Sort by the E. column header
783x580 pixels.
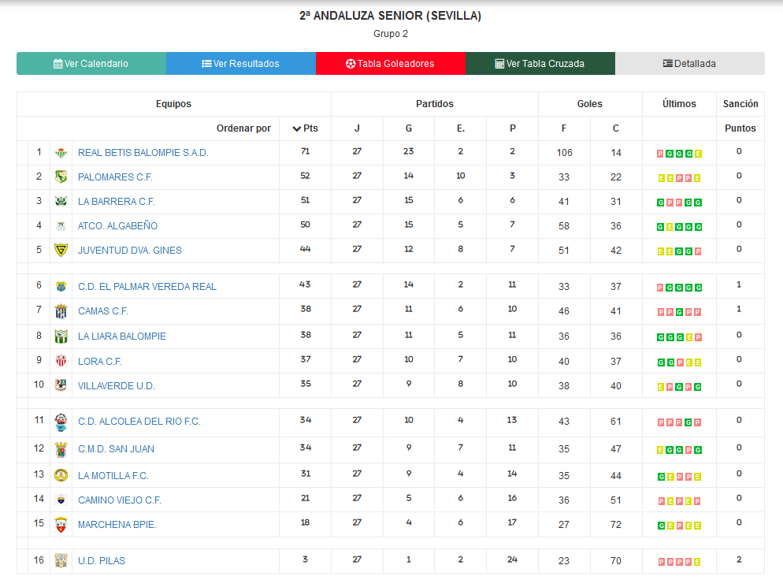pyautogui.click(x=460, y=128)
